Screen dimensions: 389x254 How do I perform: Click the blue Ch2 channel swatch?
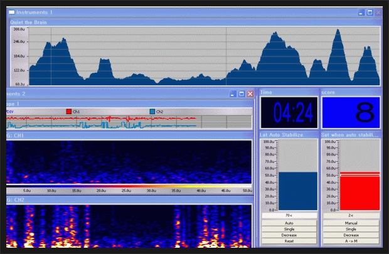[152, 112]
